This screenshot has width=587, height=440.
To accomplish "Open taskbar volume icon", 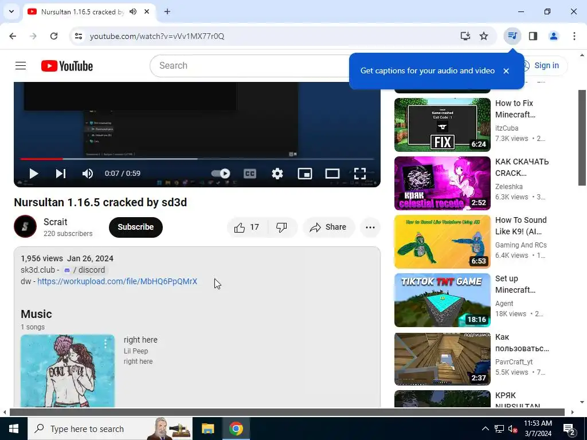I will [x=513, y=429].
